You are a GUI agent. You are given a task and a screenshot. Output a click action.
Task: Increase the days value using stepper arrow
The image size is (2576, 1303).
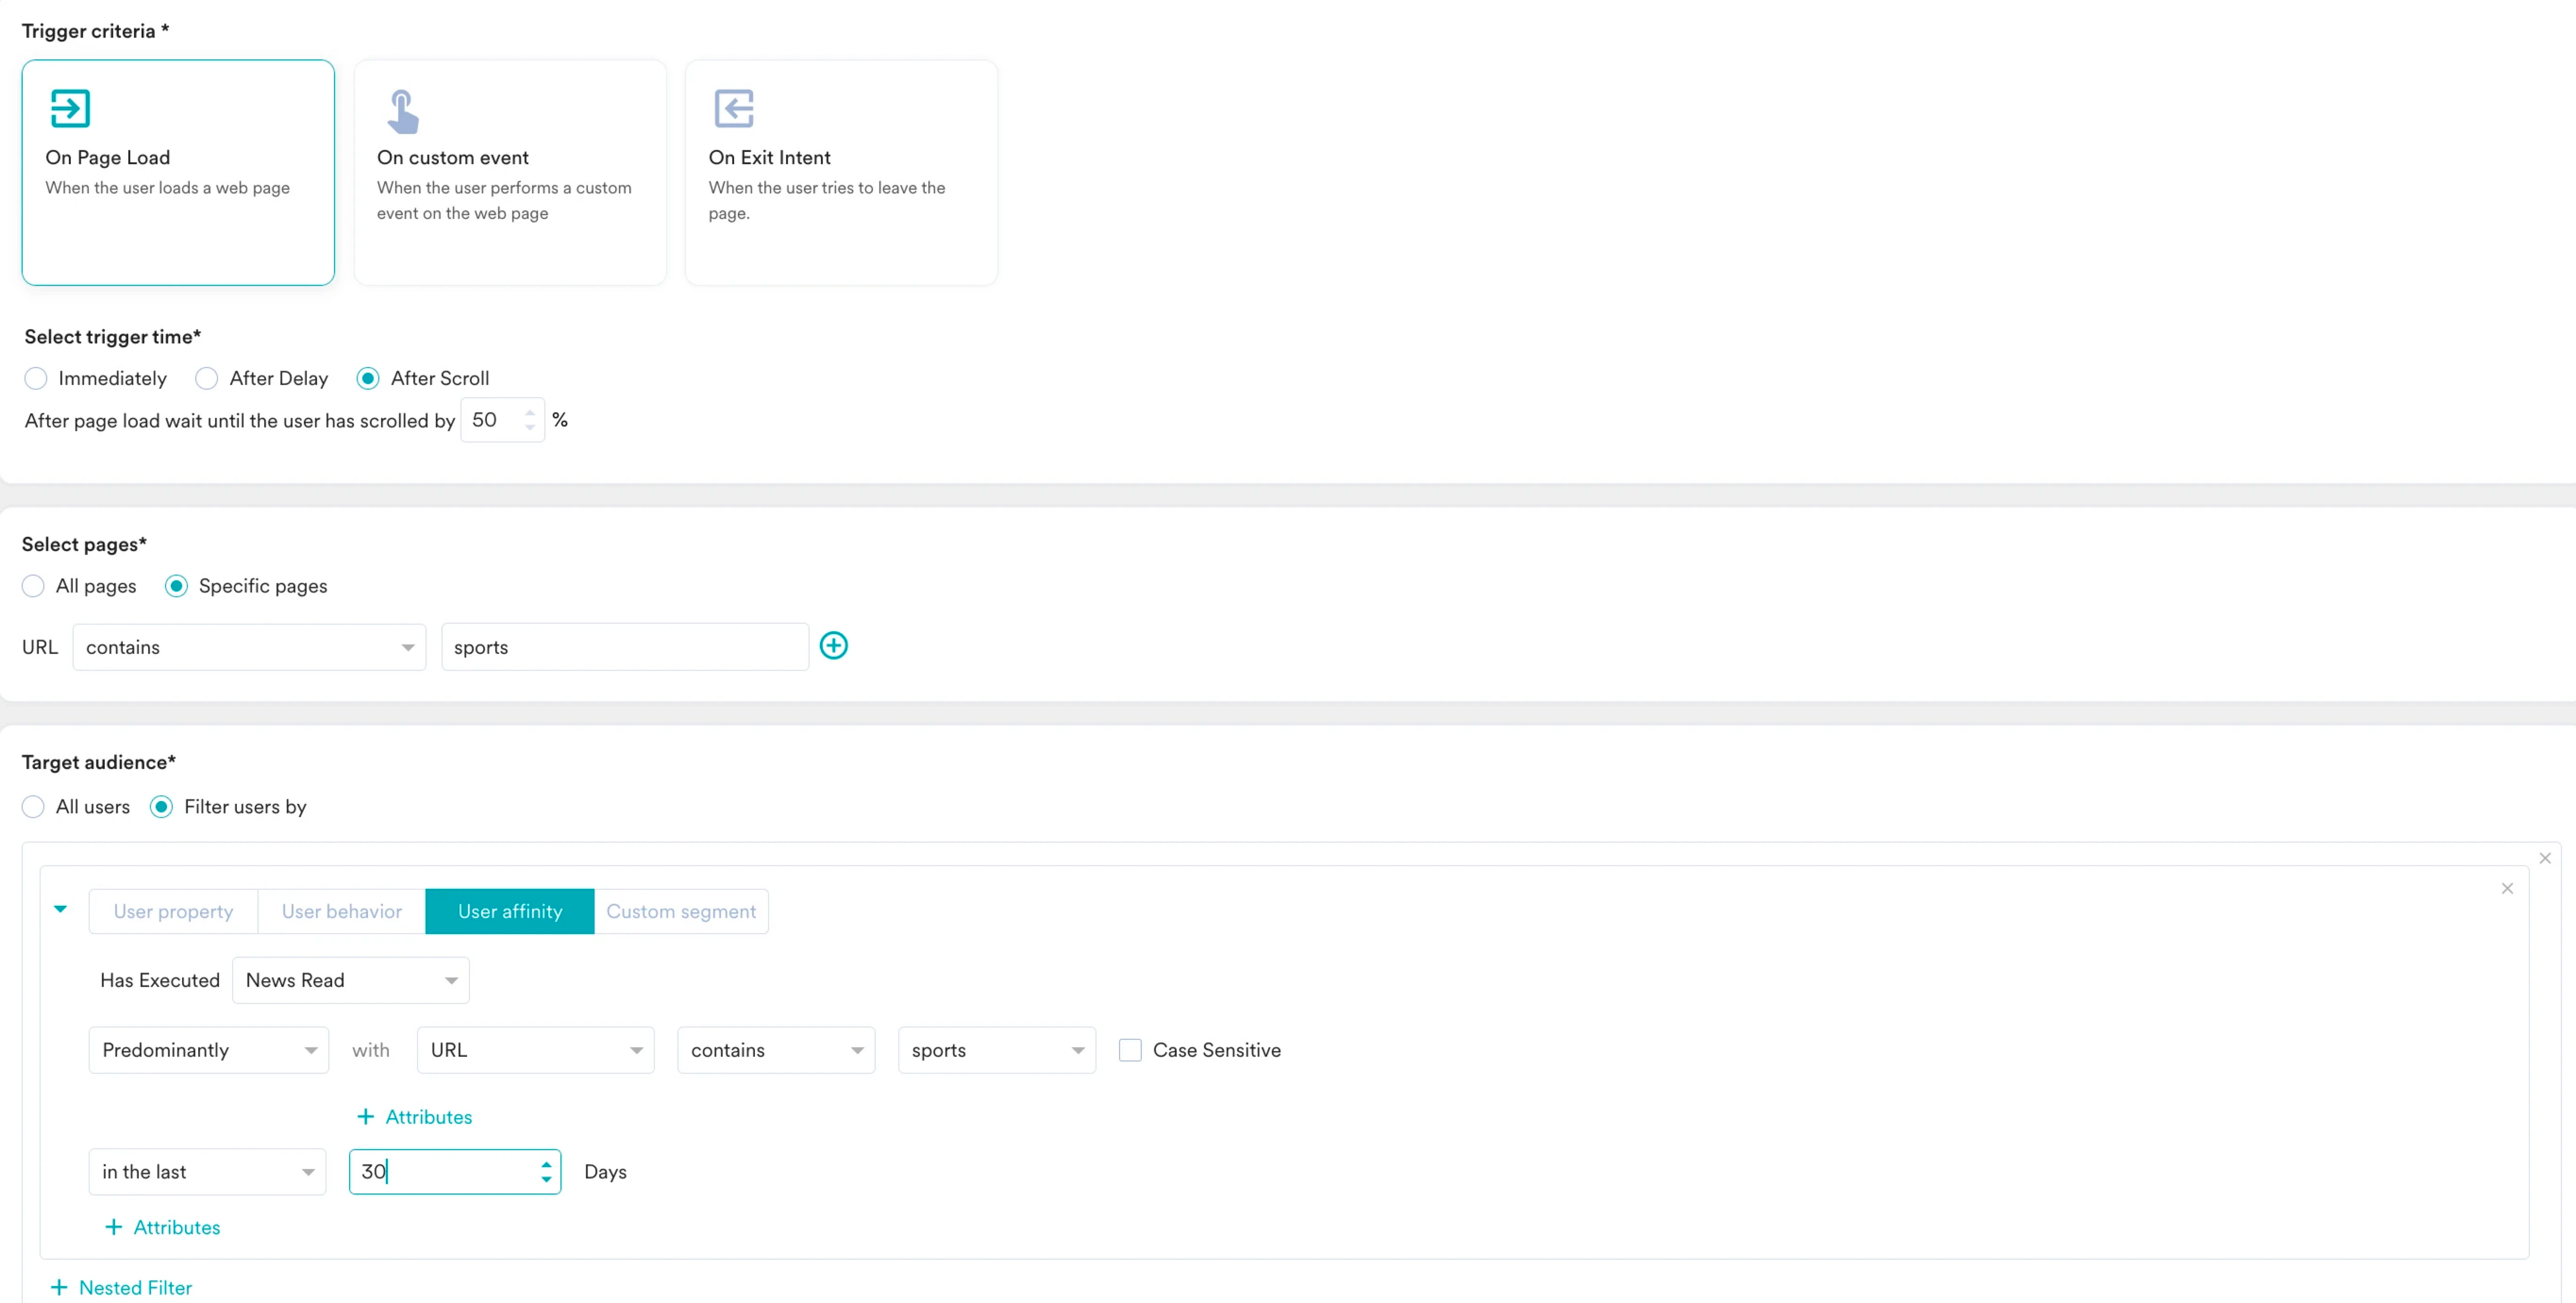click(x=546, y=1164)
